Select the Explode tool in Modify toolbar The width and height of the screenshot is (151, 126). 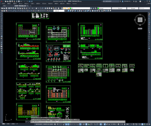pos(149,48)
